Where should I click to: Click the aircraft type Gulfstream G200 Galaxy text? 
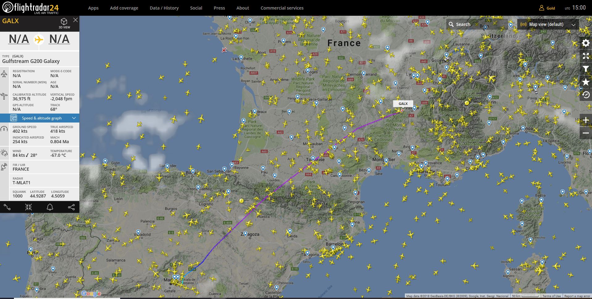point(31,61)
